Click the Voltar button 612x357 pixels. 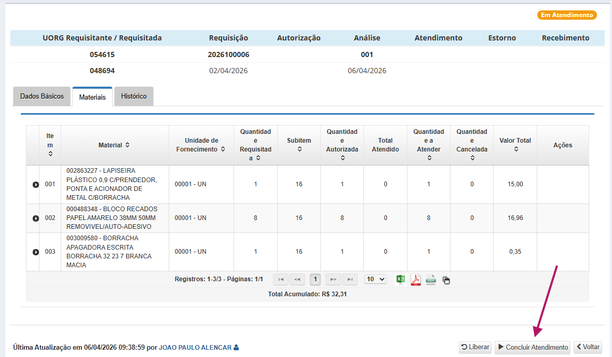click(x=588, y=347)
